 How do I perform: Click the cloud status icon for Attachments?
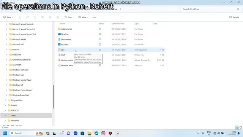click(x=100, y=29)
